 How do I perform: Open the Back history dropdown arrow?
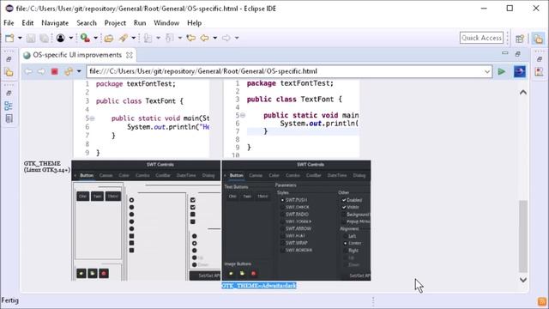pyautogui.click(x=215, y=38)
